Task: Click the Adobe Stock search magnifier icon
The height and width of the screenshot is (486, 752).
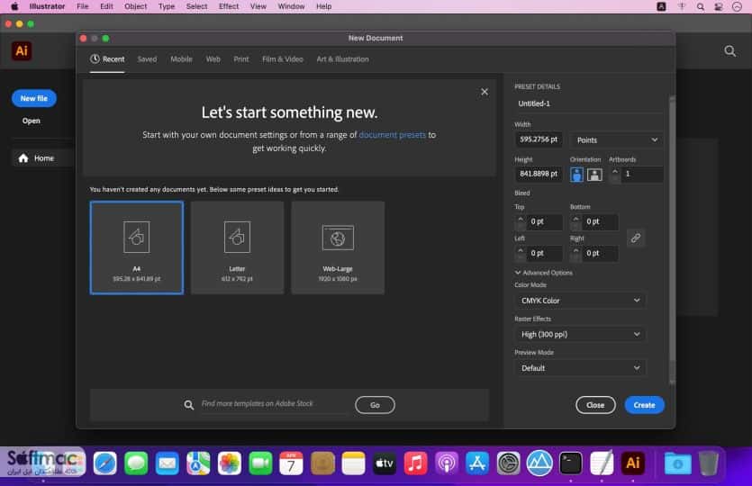Action: 189,405
